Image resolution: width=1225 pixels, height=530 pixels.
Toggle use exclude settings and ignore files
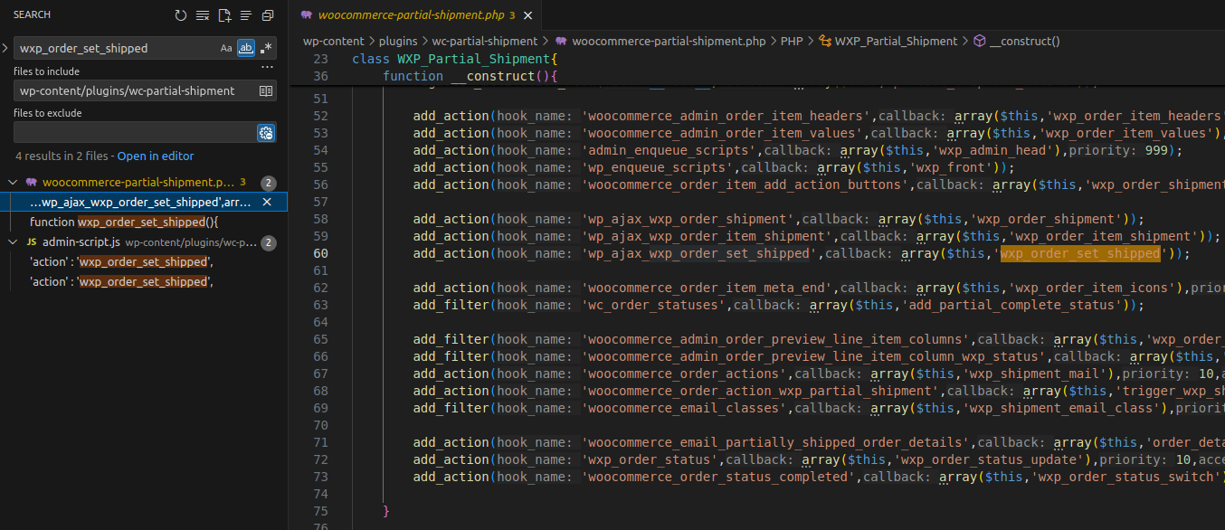[x=266, y=133]
